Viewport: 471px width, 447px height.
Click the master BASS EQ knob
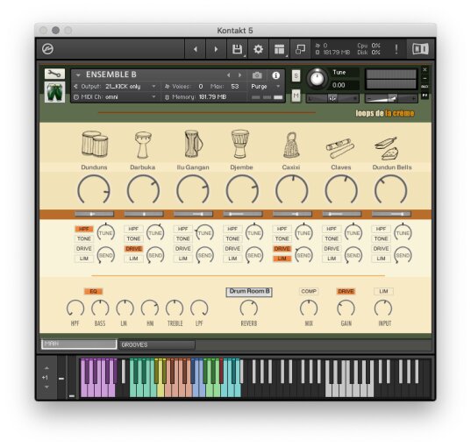pyautogui.click(x=100, y=309)
